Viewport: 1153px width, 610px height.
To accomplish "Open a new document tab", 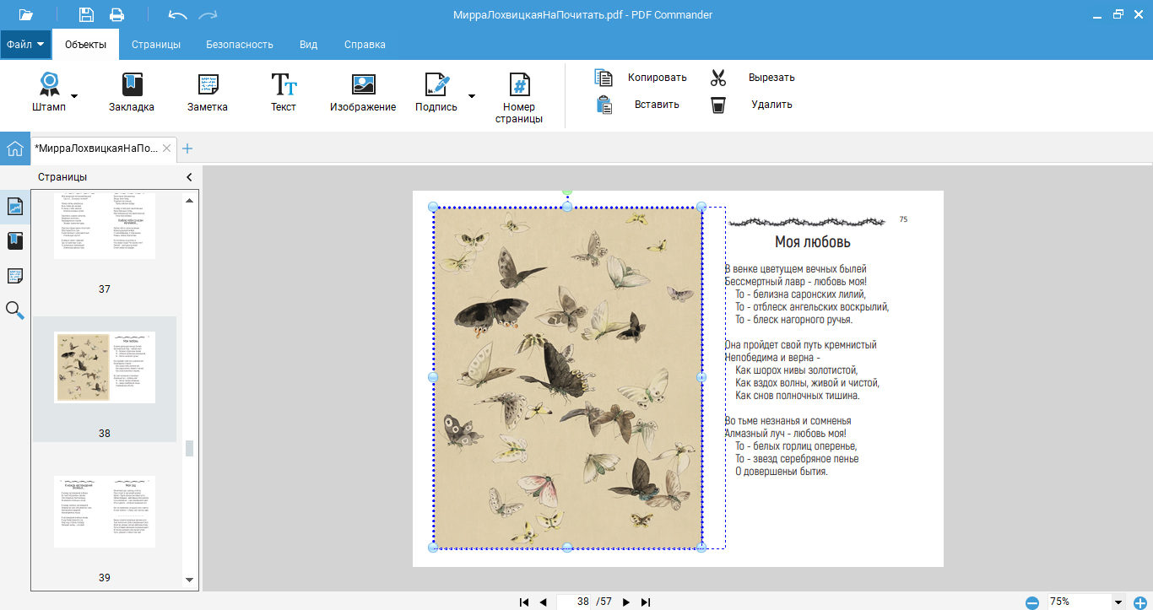I will tap(187, 148).
